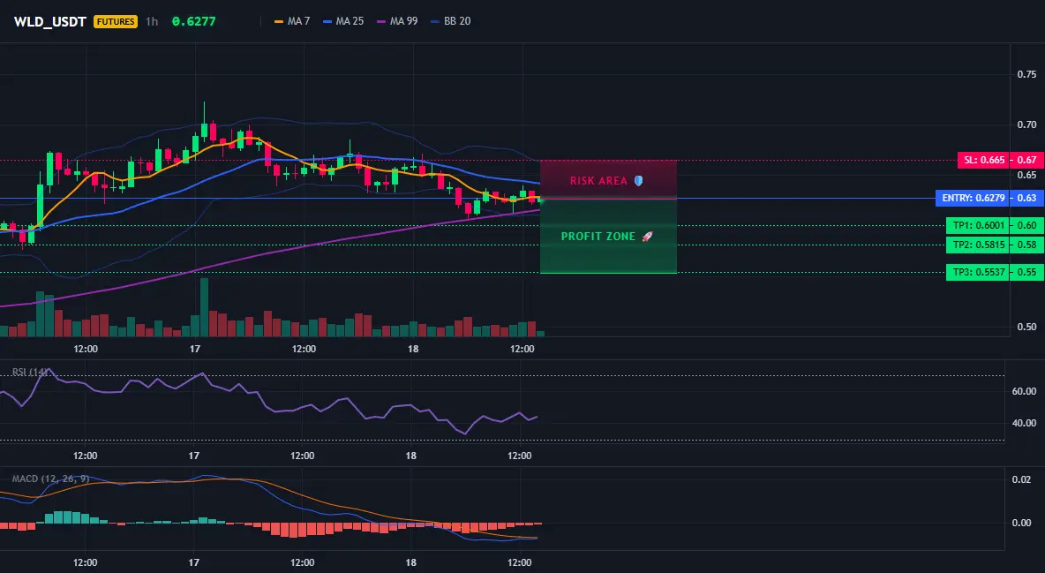Image resolution: width=1045 pixels, height=573 pixels.
Task: Click the current price 0.6277
Action: click(x=194, y=21)
